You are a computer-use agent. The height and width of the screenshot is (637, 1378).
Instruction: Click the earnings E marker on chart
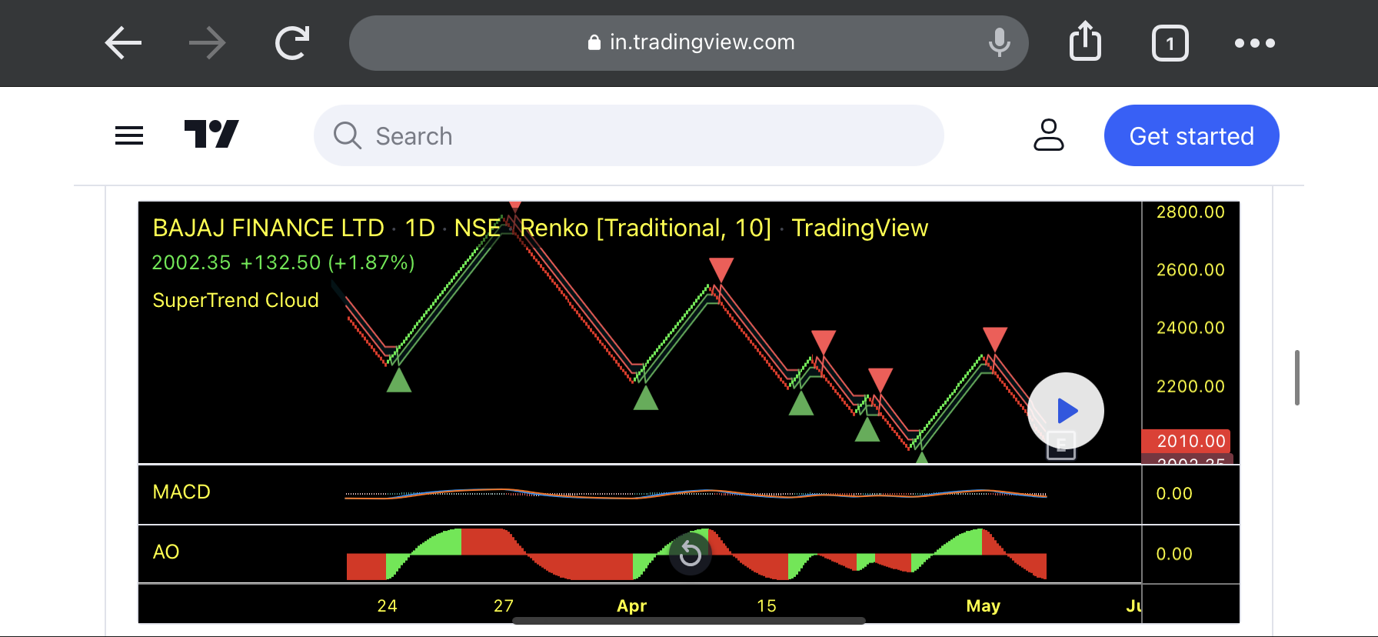1061,445
